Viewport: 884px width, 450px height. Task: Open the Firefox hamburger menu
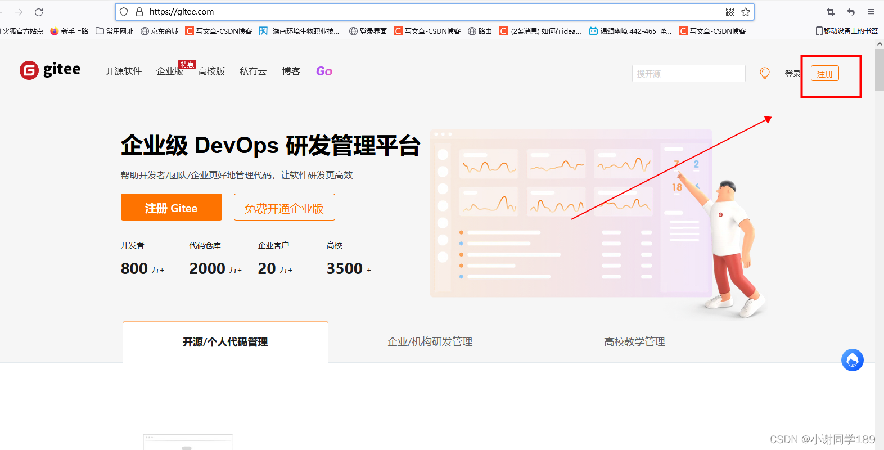point(871,12)
